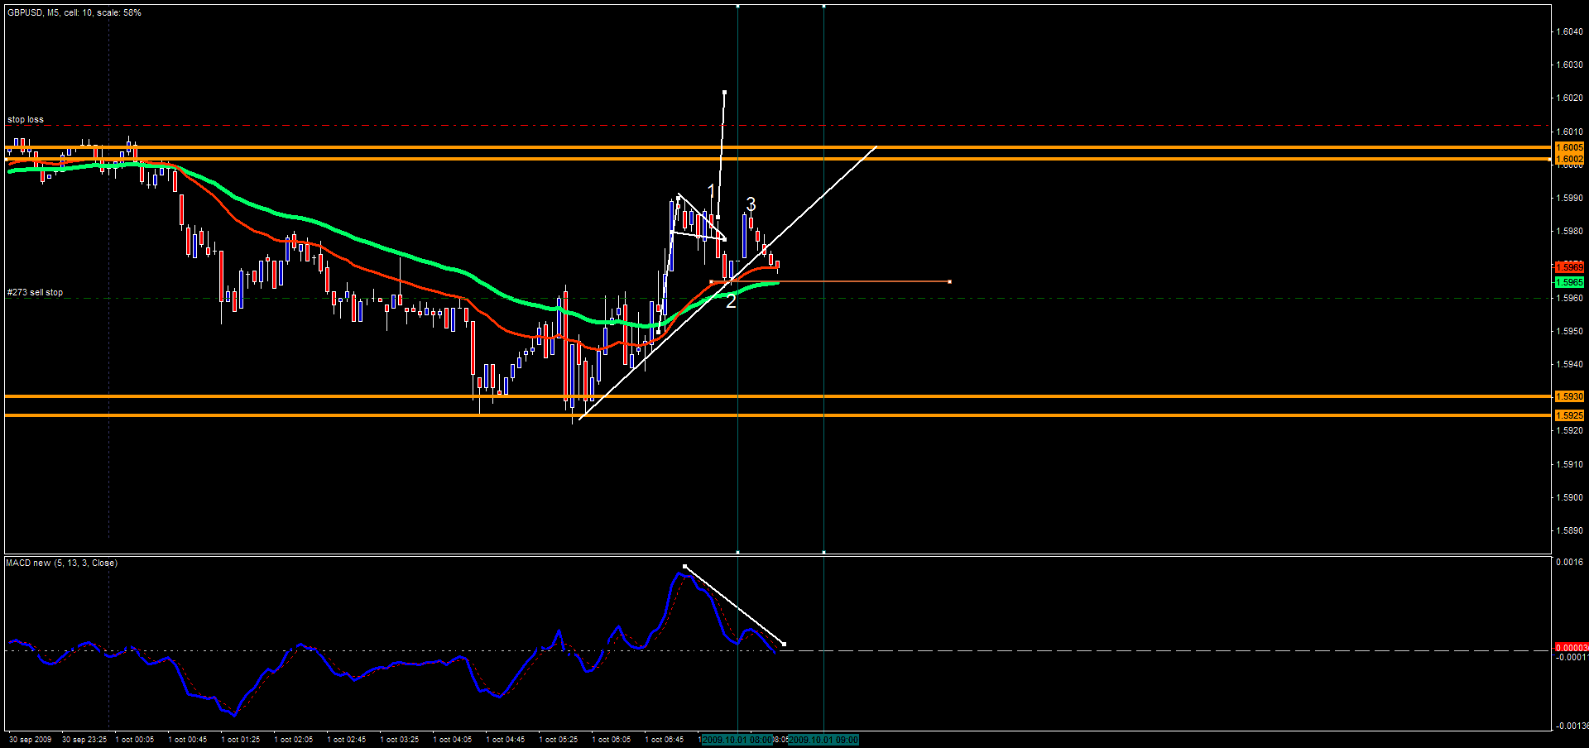Click the highlighted 2009.10.01 09:00 time marker

point(823,740)
